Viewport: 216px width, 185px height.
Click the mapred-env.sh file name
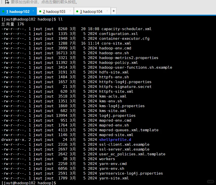click(114, 125)
